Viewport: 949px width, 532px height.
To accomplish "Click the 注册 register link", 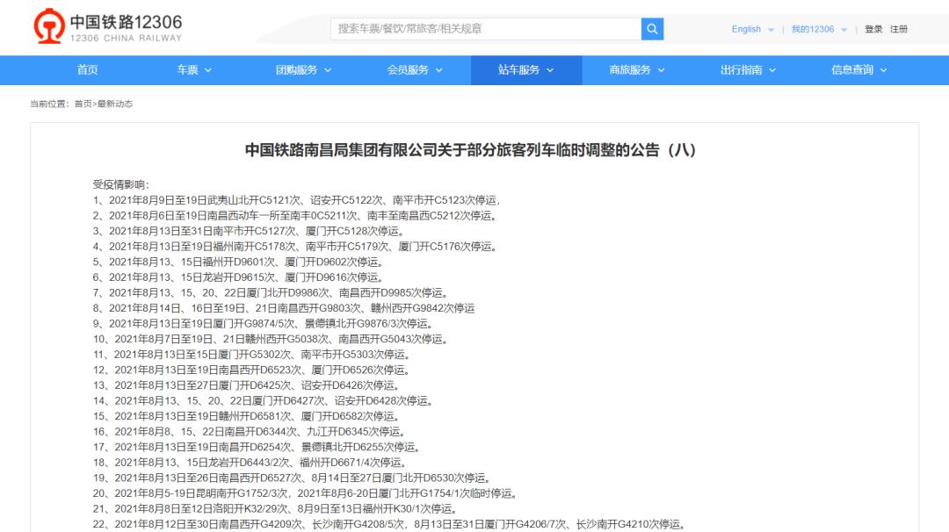I will click(899, 30).
